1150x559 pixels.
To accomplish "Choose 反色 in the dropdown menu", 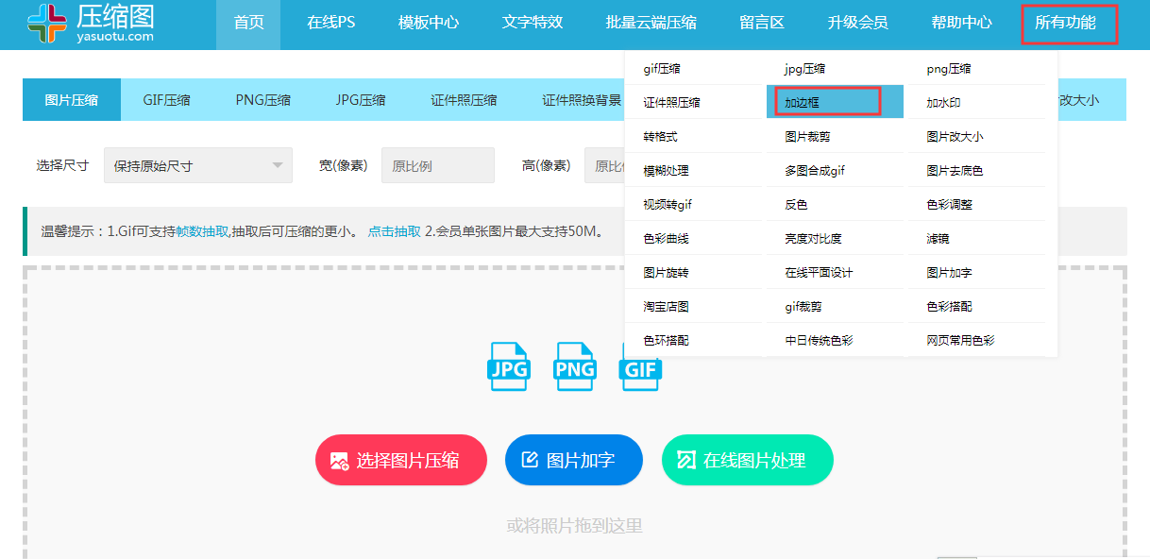I will [797, 205].
